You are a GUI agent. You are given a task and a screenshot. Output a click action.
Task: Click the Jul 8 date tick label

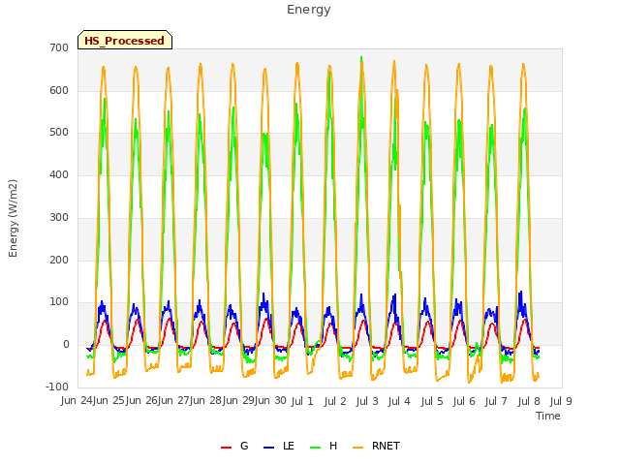coord(529,401)
